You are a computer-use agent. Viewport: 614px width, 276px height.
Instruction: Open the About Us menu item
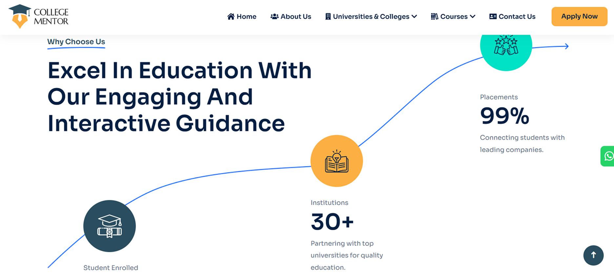coord(296,16)
